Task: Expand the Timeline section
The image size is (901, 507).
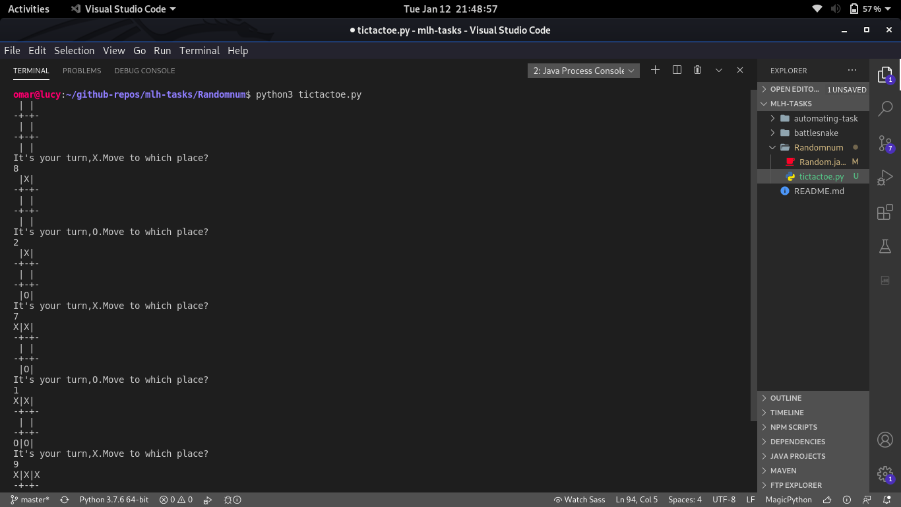Action: click(813, 413)
